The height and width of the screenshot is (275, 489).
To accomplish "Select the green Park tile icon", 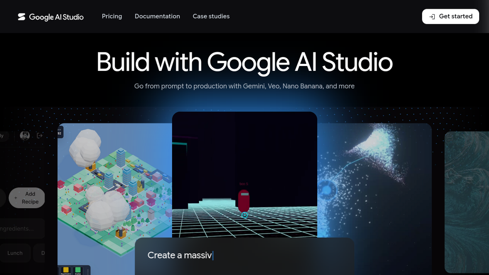I will [78, 271].
